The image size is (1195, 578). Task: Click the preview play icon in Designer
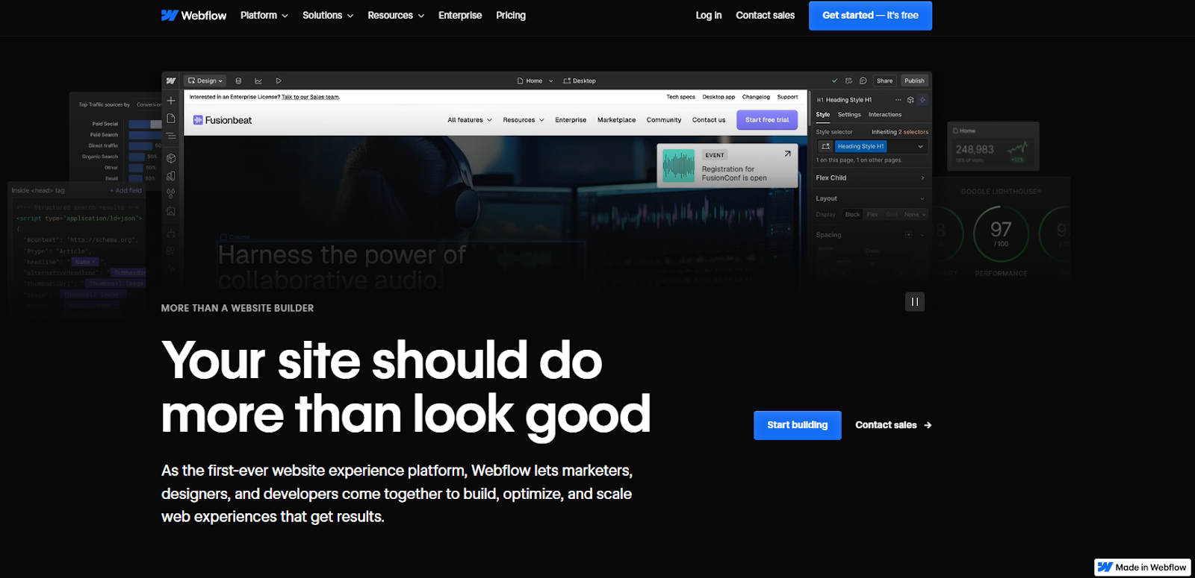click(279, 81)
